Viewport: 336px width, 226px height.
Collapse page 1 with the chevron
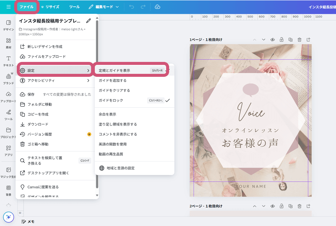pos(255,39)
